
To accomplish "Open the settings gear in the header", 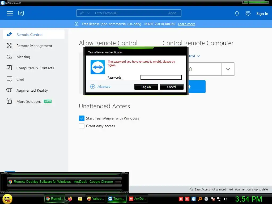I will pos(248,13).
